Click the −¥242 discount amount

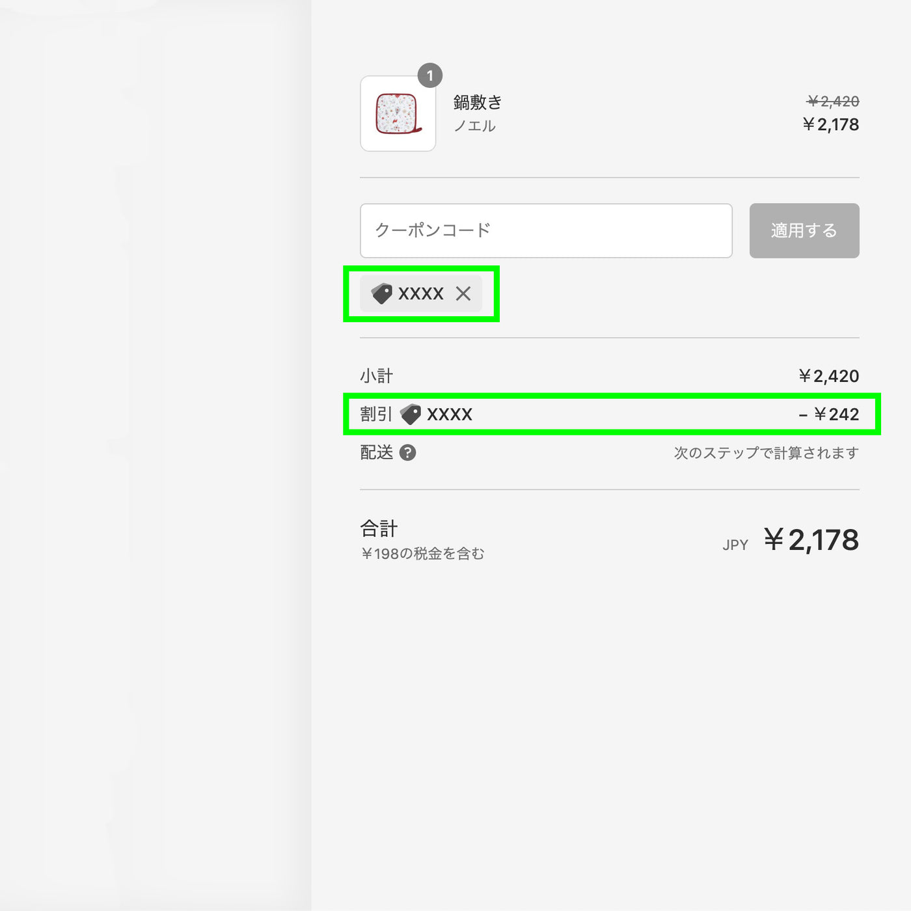click(x=828, y=415)
